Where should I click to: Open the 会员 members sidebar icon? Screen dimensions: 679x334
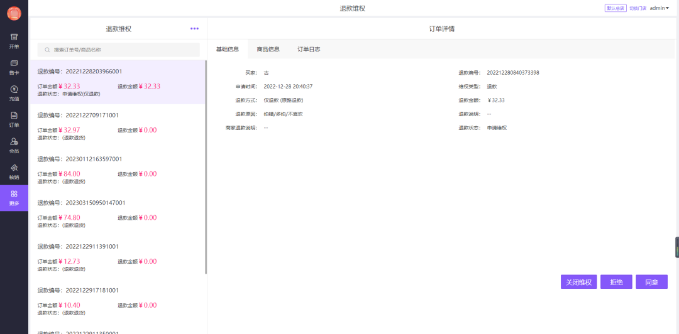(x=14, y=146)
